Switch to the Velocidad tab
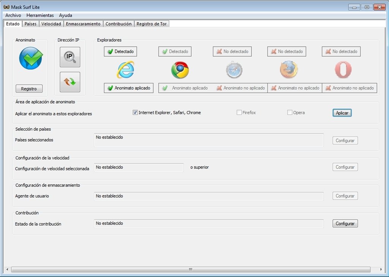Screen dimensions: 389x277 (51, 24)
